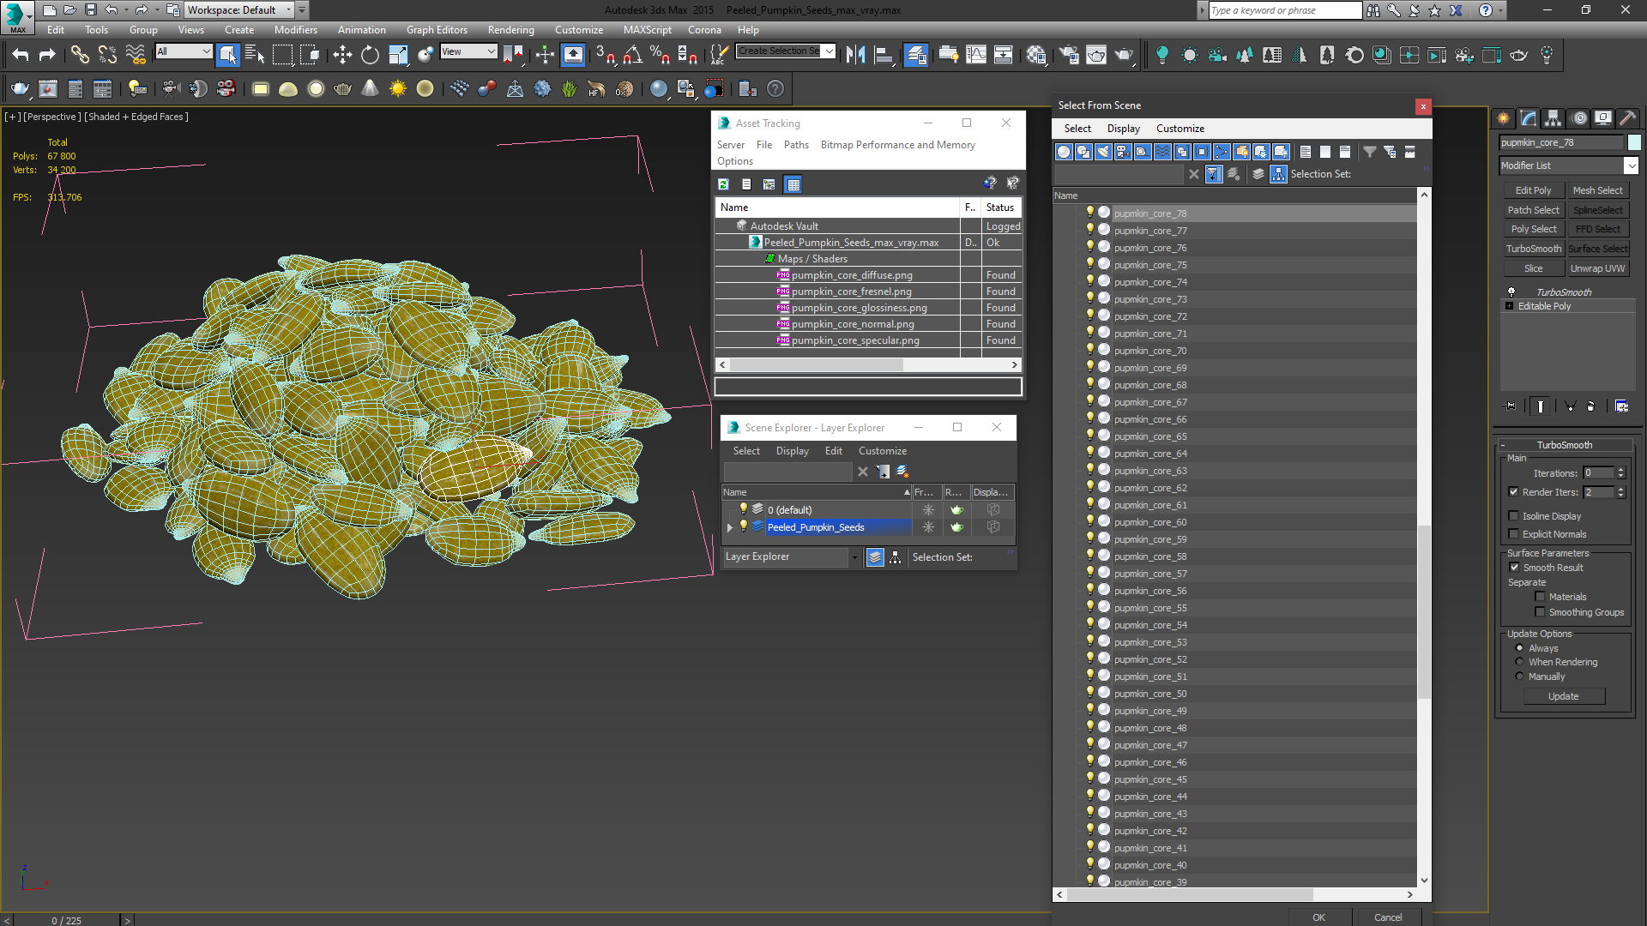
Task: Toggle the TurboSmooth modifier lightbulb in stack
Action: [x=1511, y=292]
